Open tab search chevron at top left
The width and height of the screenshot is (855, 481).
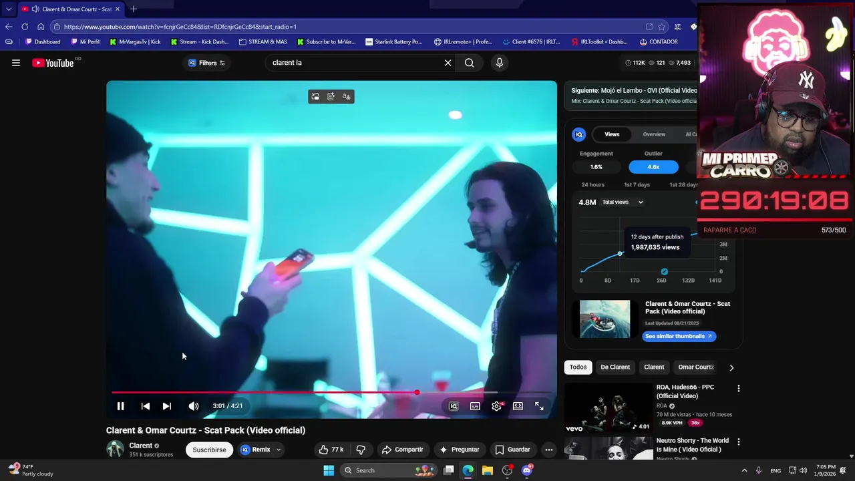(9, 9)
